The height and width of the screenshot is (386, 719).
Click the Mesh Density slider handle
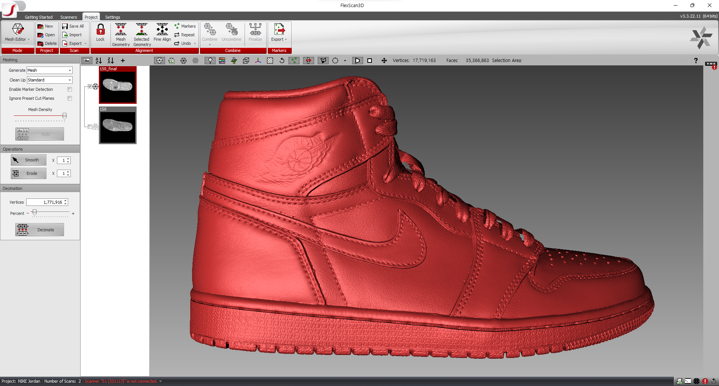point(64,116)
